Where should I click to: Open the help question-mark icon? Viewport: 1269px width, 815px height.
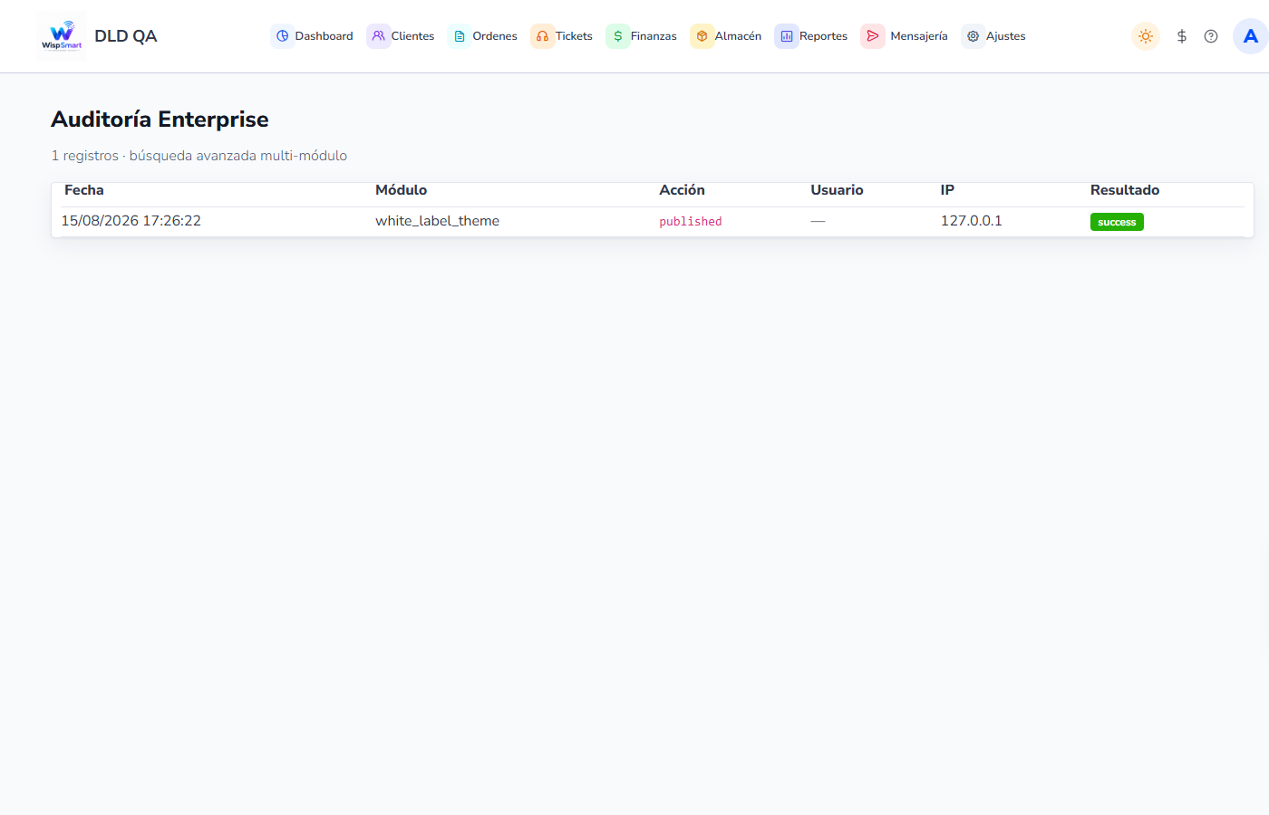[x=1211, y=36]
